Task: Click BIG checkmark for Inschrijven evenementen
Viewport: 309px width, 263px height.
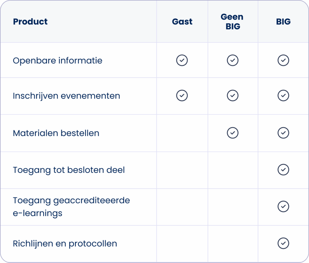Action: tap(283, 96)
